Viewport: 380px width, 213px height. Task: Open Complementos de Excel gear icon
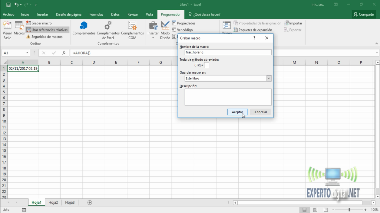pyautogui.click(x=108, y=26)
